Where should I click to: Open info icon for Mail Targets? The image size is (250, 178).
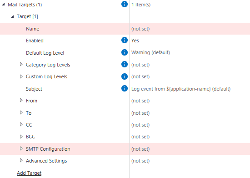[125, 4]
